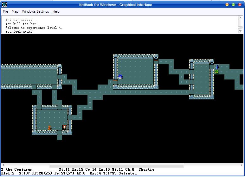The image size is (245, 177).
Task: Click the orange minimize button in title bar
Action: click(227, 5)
